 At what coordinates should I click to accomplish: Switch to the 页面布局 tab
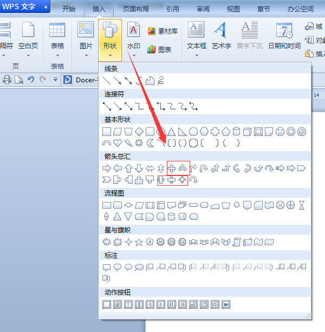tap(136, 9)
